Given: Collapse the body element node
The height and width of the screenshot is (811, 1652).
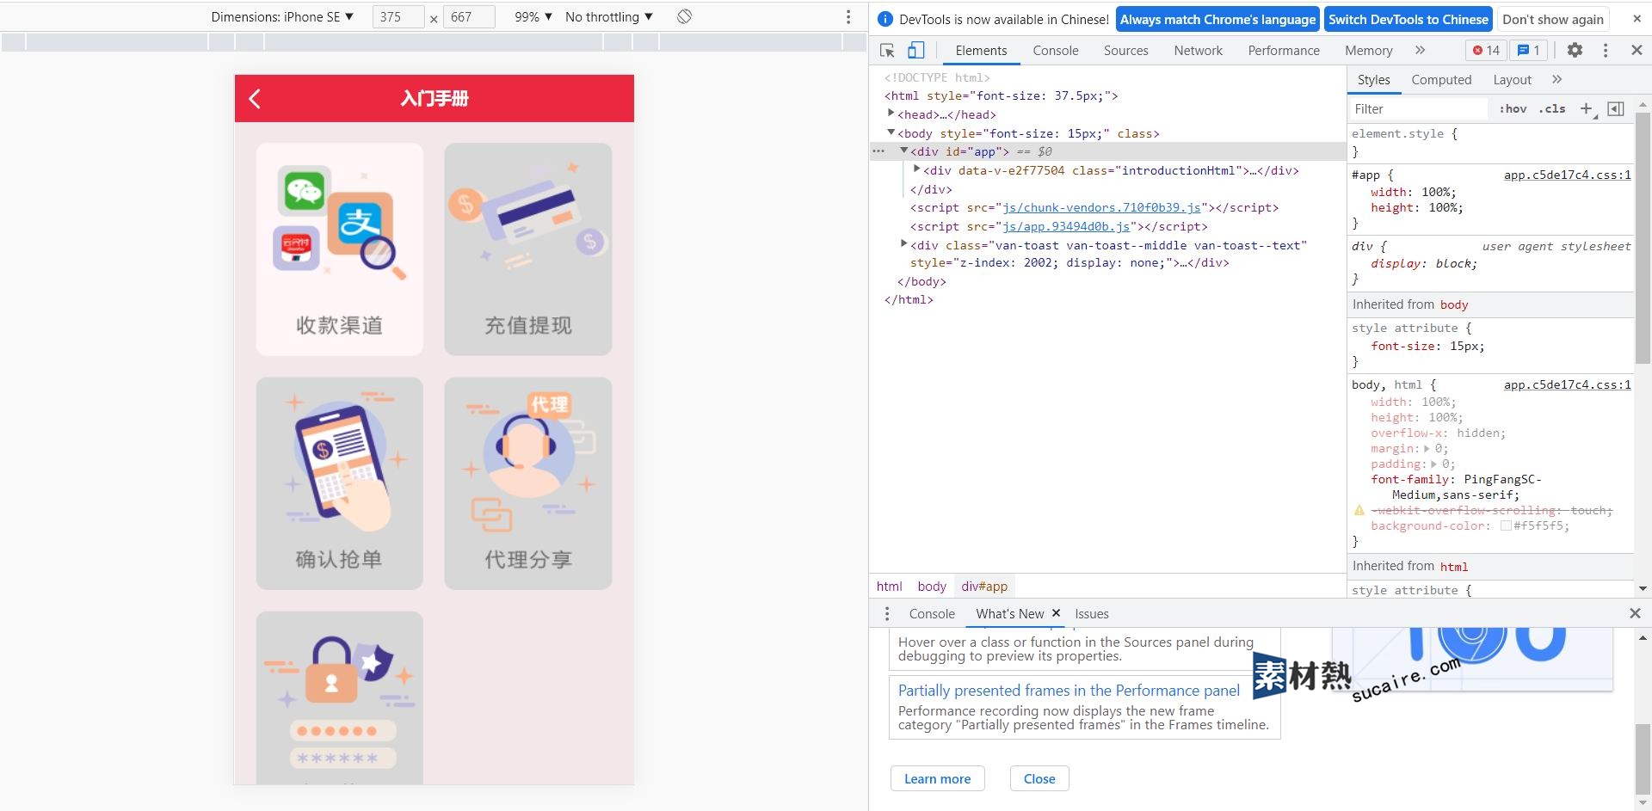Looking at the screenshot, I should (891, 132).
